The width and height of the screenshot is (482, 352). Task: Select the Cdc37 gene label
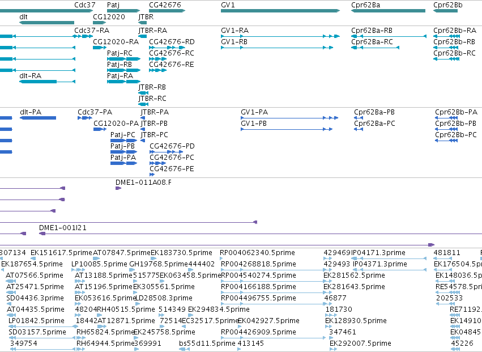click(85, 5)
